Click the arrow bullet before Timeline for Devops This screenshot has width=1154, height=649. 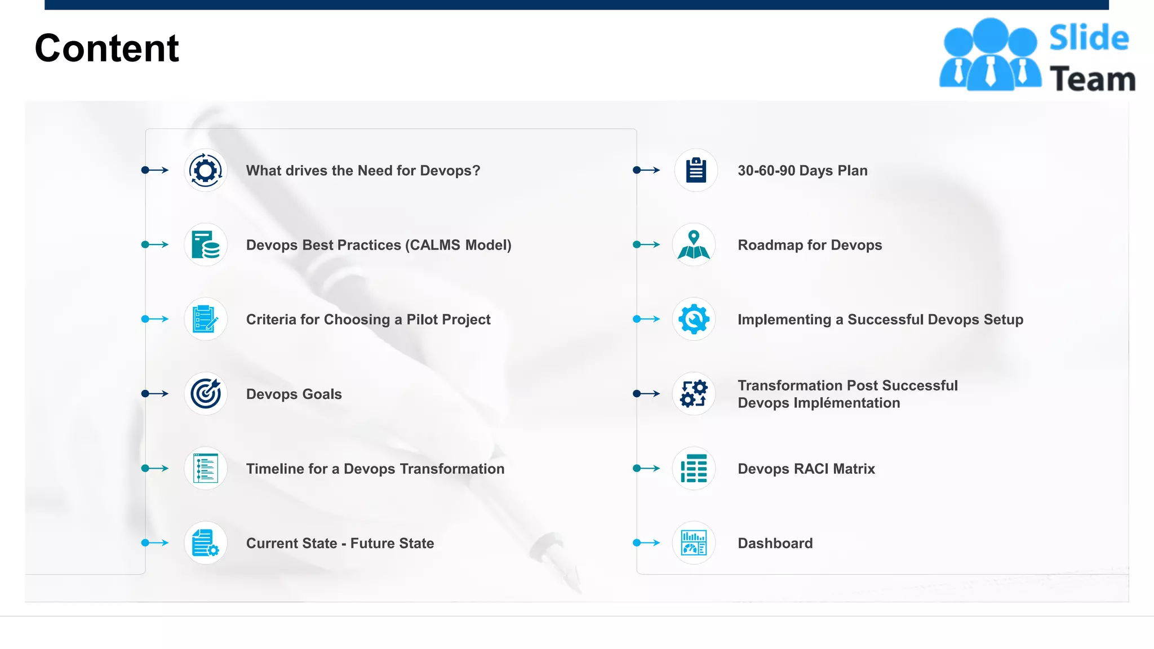coord(155,468)
